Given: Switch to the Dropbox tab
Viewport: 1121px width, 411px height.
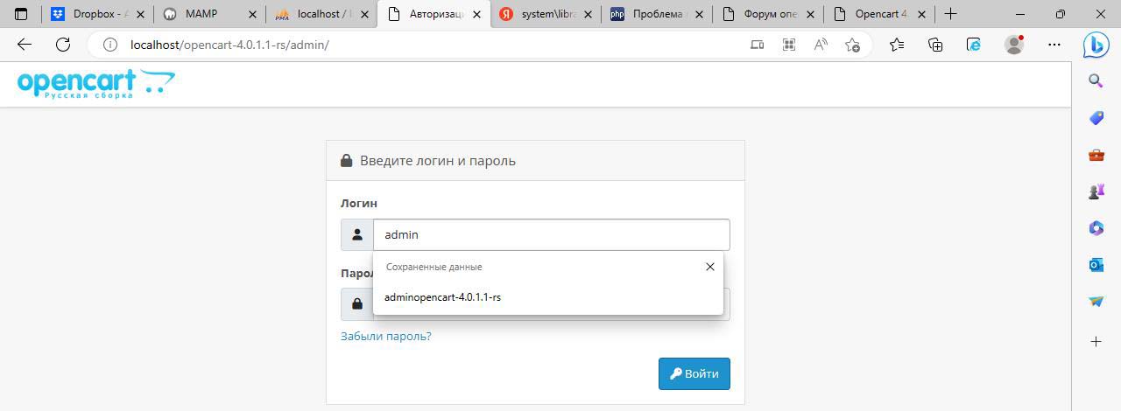Looking at the screenshot, I should click(96, 14).
